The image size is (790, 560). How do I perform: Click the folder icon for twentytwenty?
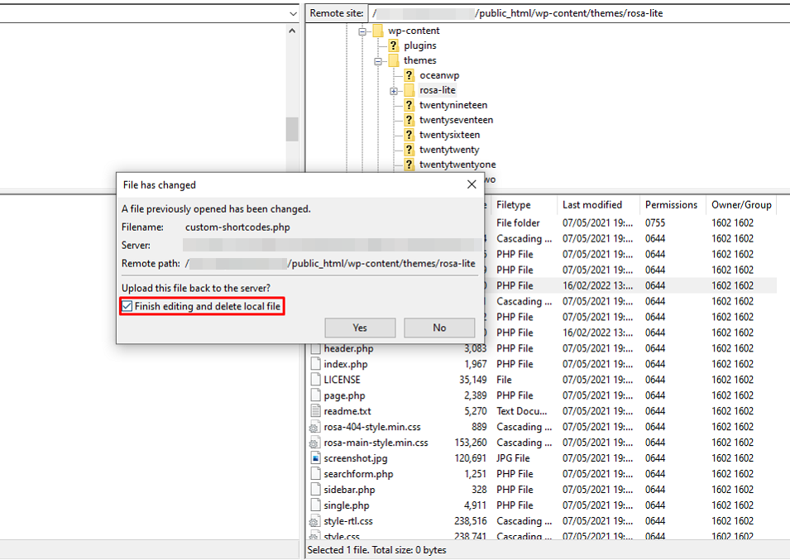point(408,150)
